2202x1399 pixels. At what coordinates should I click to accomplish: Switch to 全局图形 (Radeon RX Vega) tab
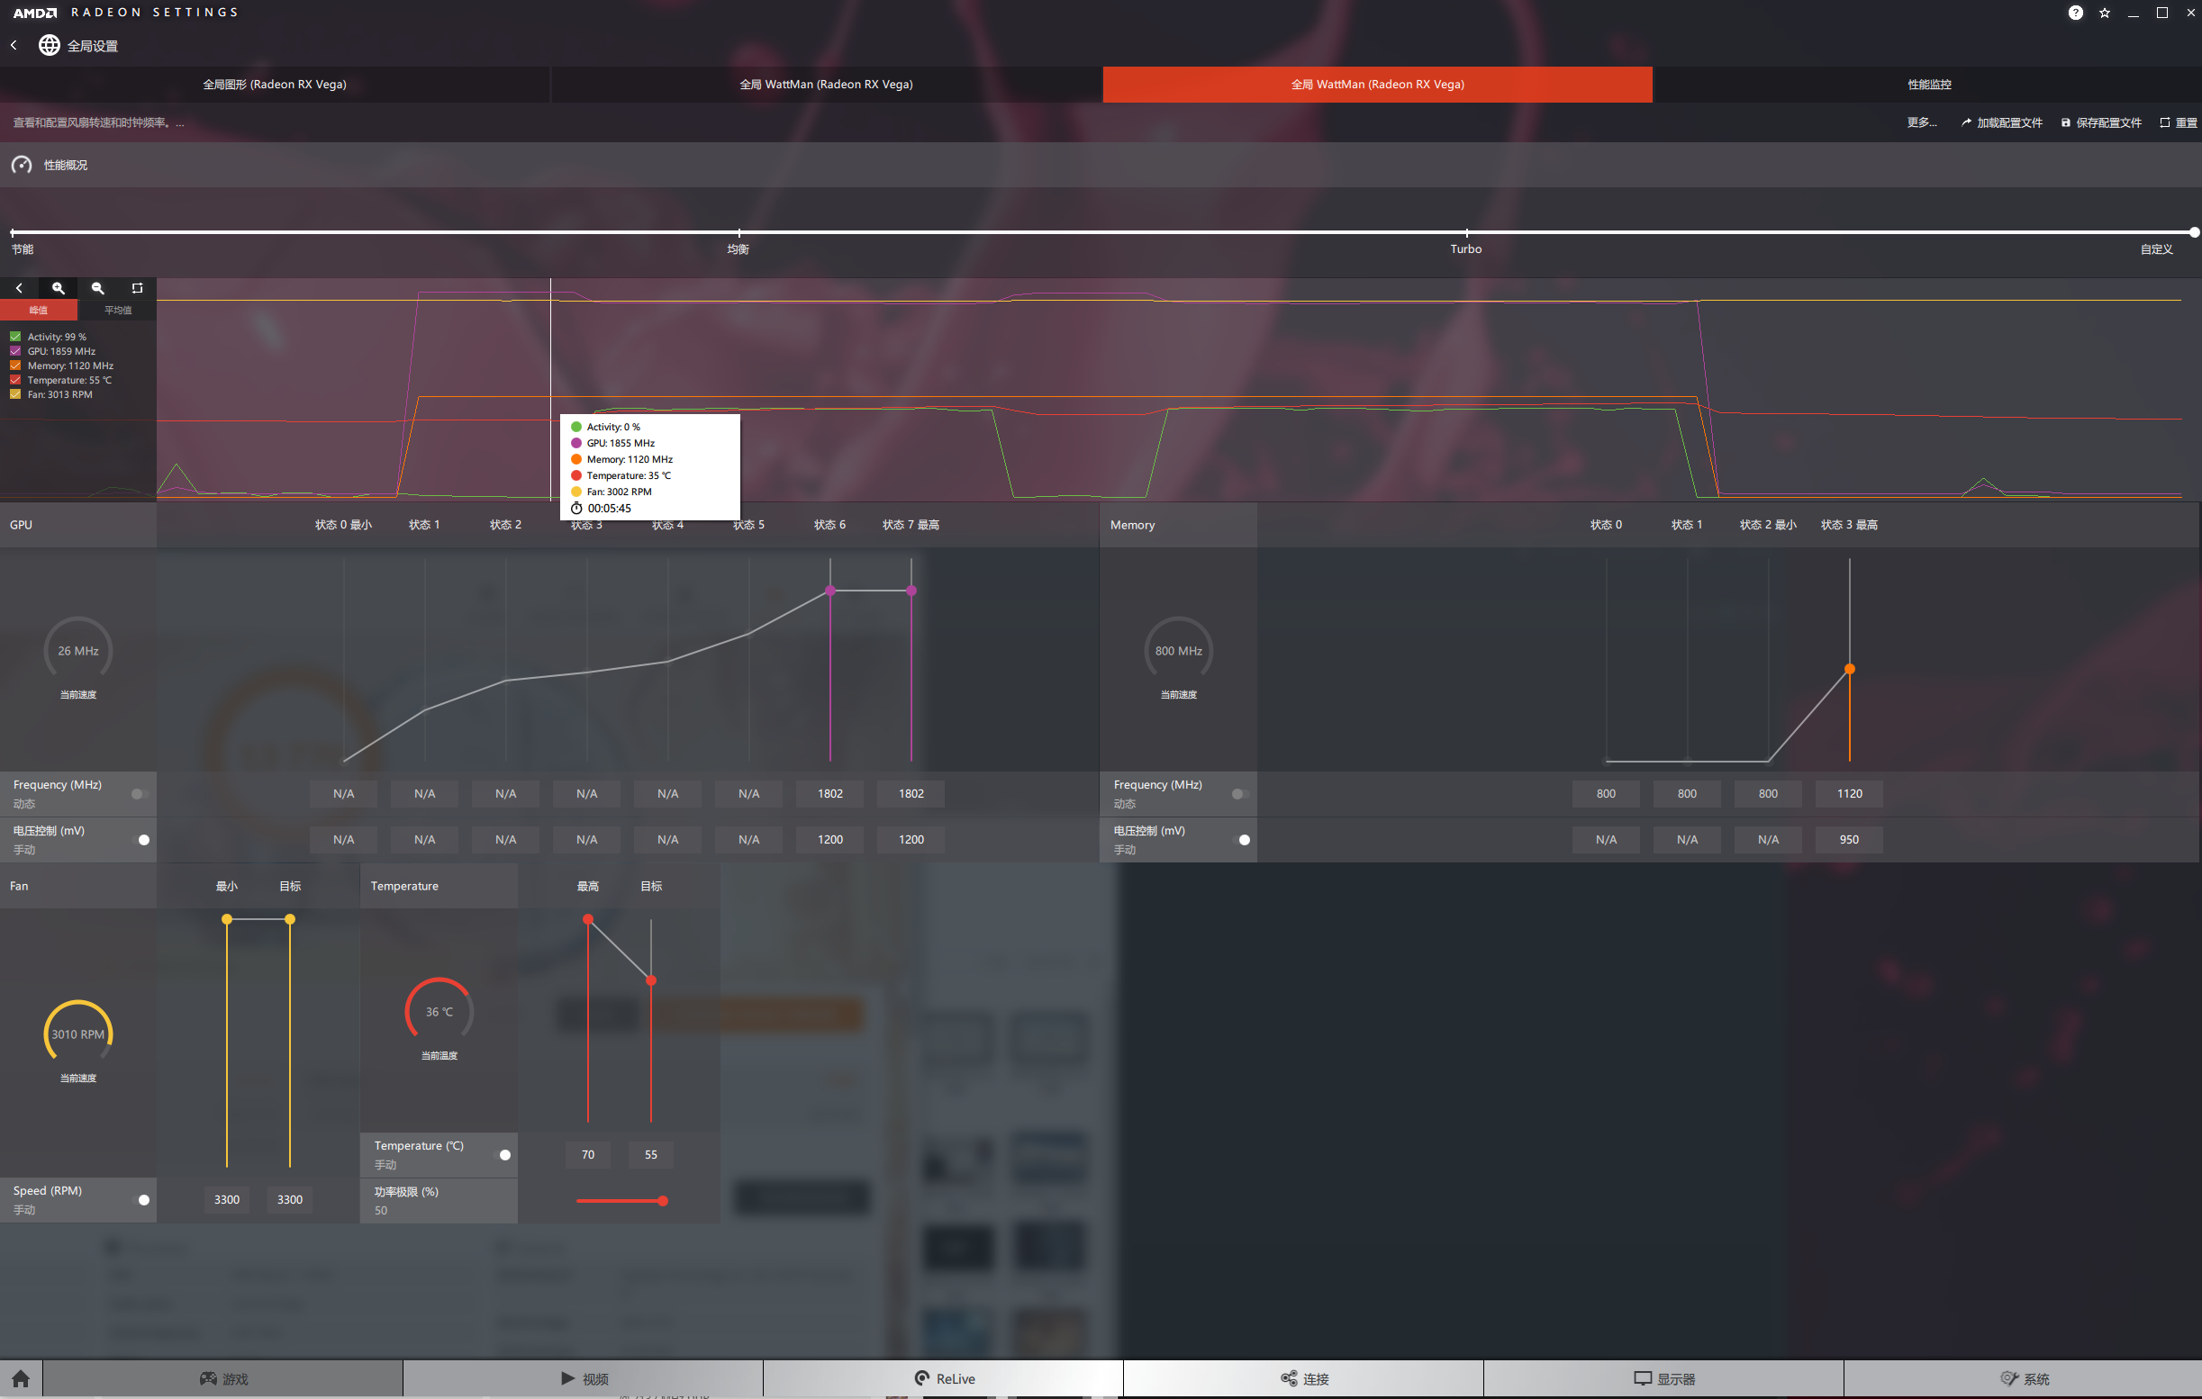tap(275, 84)
